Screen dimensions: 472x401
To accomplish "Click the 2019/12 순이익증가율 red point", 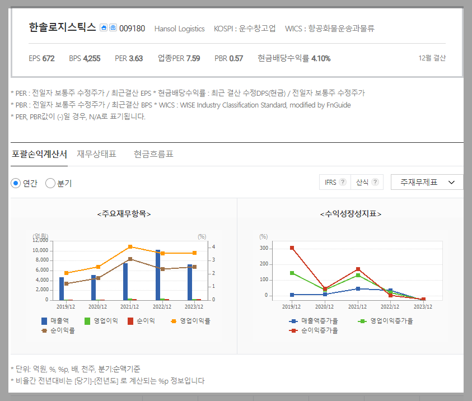I will [x=292, y=248].
